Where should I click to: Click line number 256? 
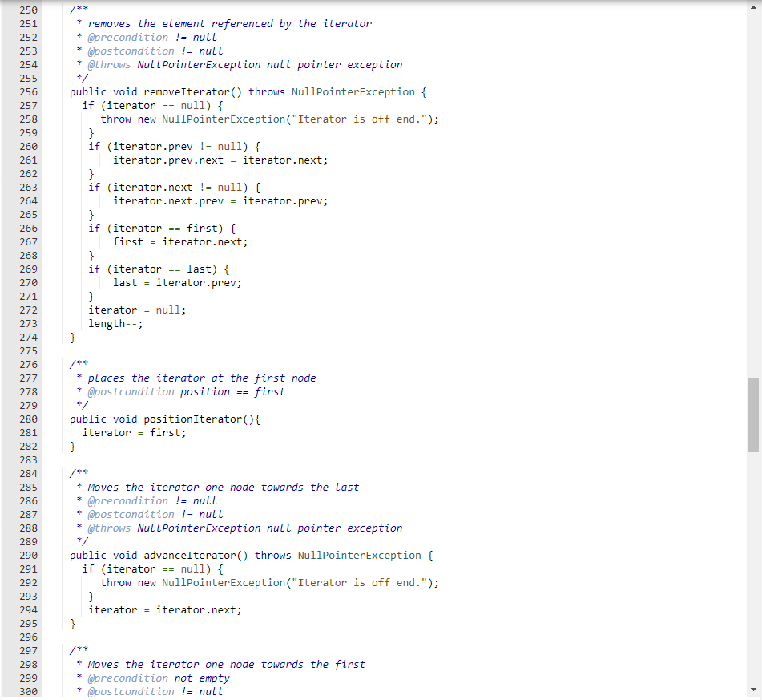coord(28,91)
